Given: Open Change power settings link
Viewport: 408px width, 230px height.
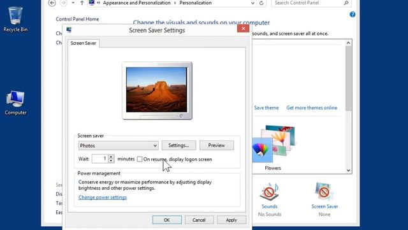Looking at the screenshot, I should click(103, 197).
